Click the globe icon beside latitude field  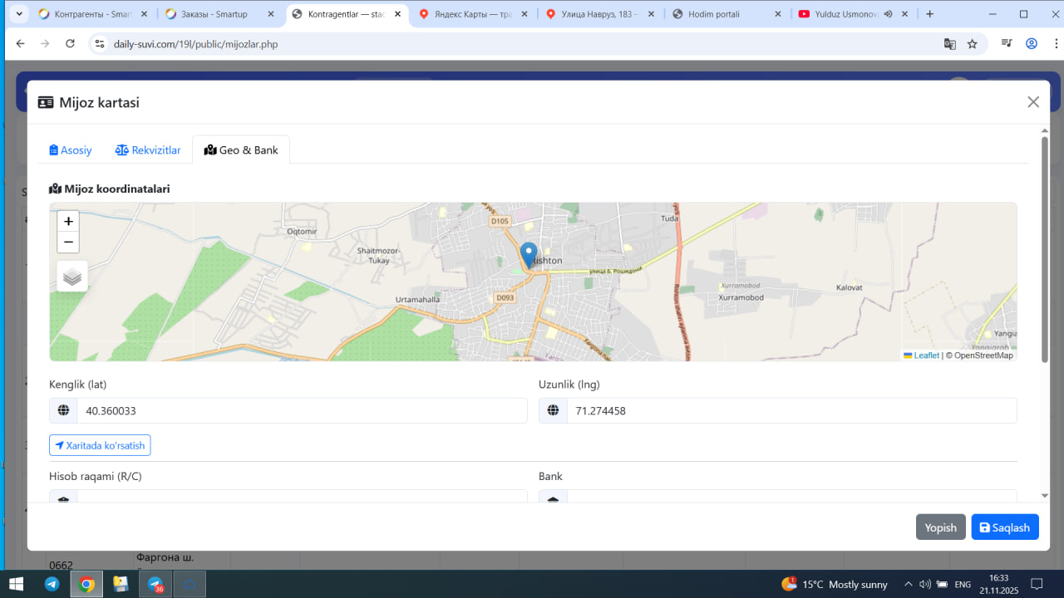click(63, 410)
